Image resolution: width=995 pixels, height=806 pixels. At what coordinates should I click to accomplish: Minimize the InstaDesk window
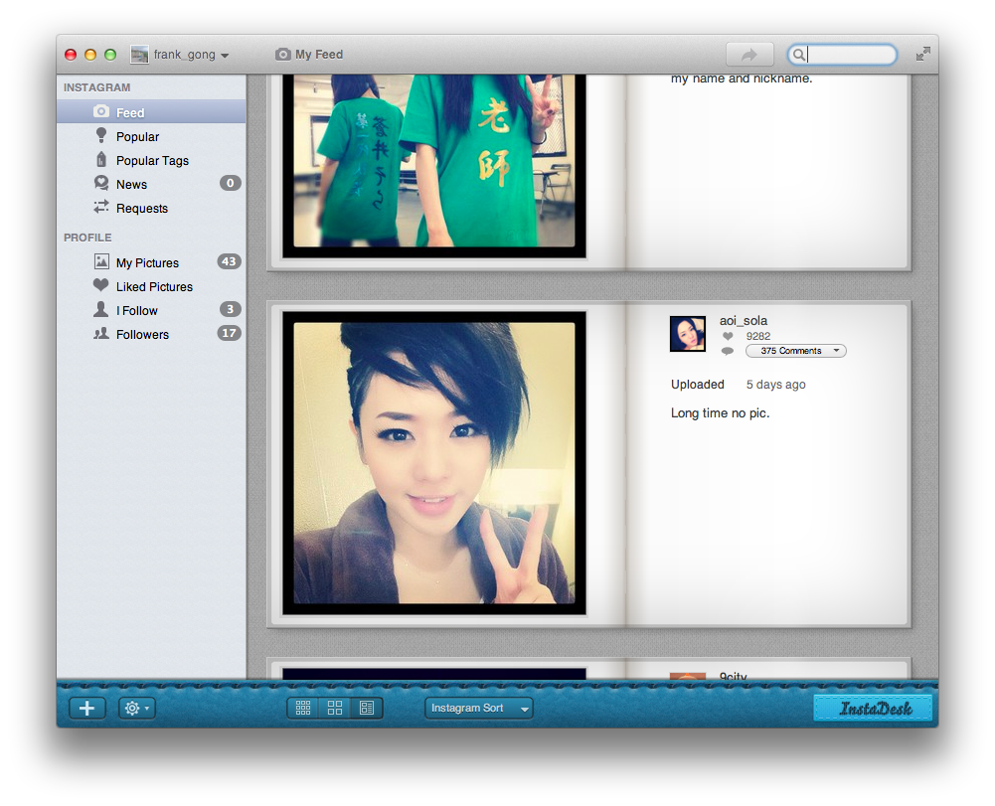click(x=90, y=55)
